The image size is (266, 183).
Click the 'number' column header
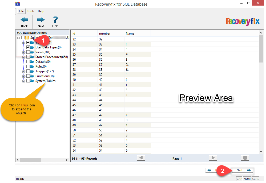111,34
